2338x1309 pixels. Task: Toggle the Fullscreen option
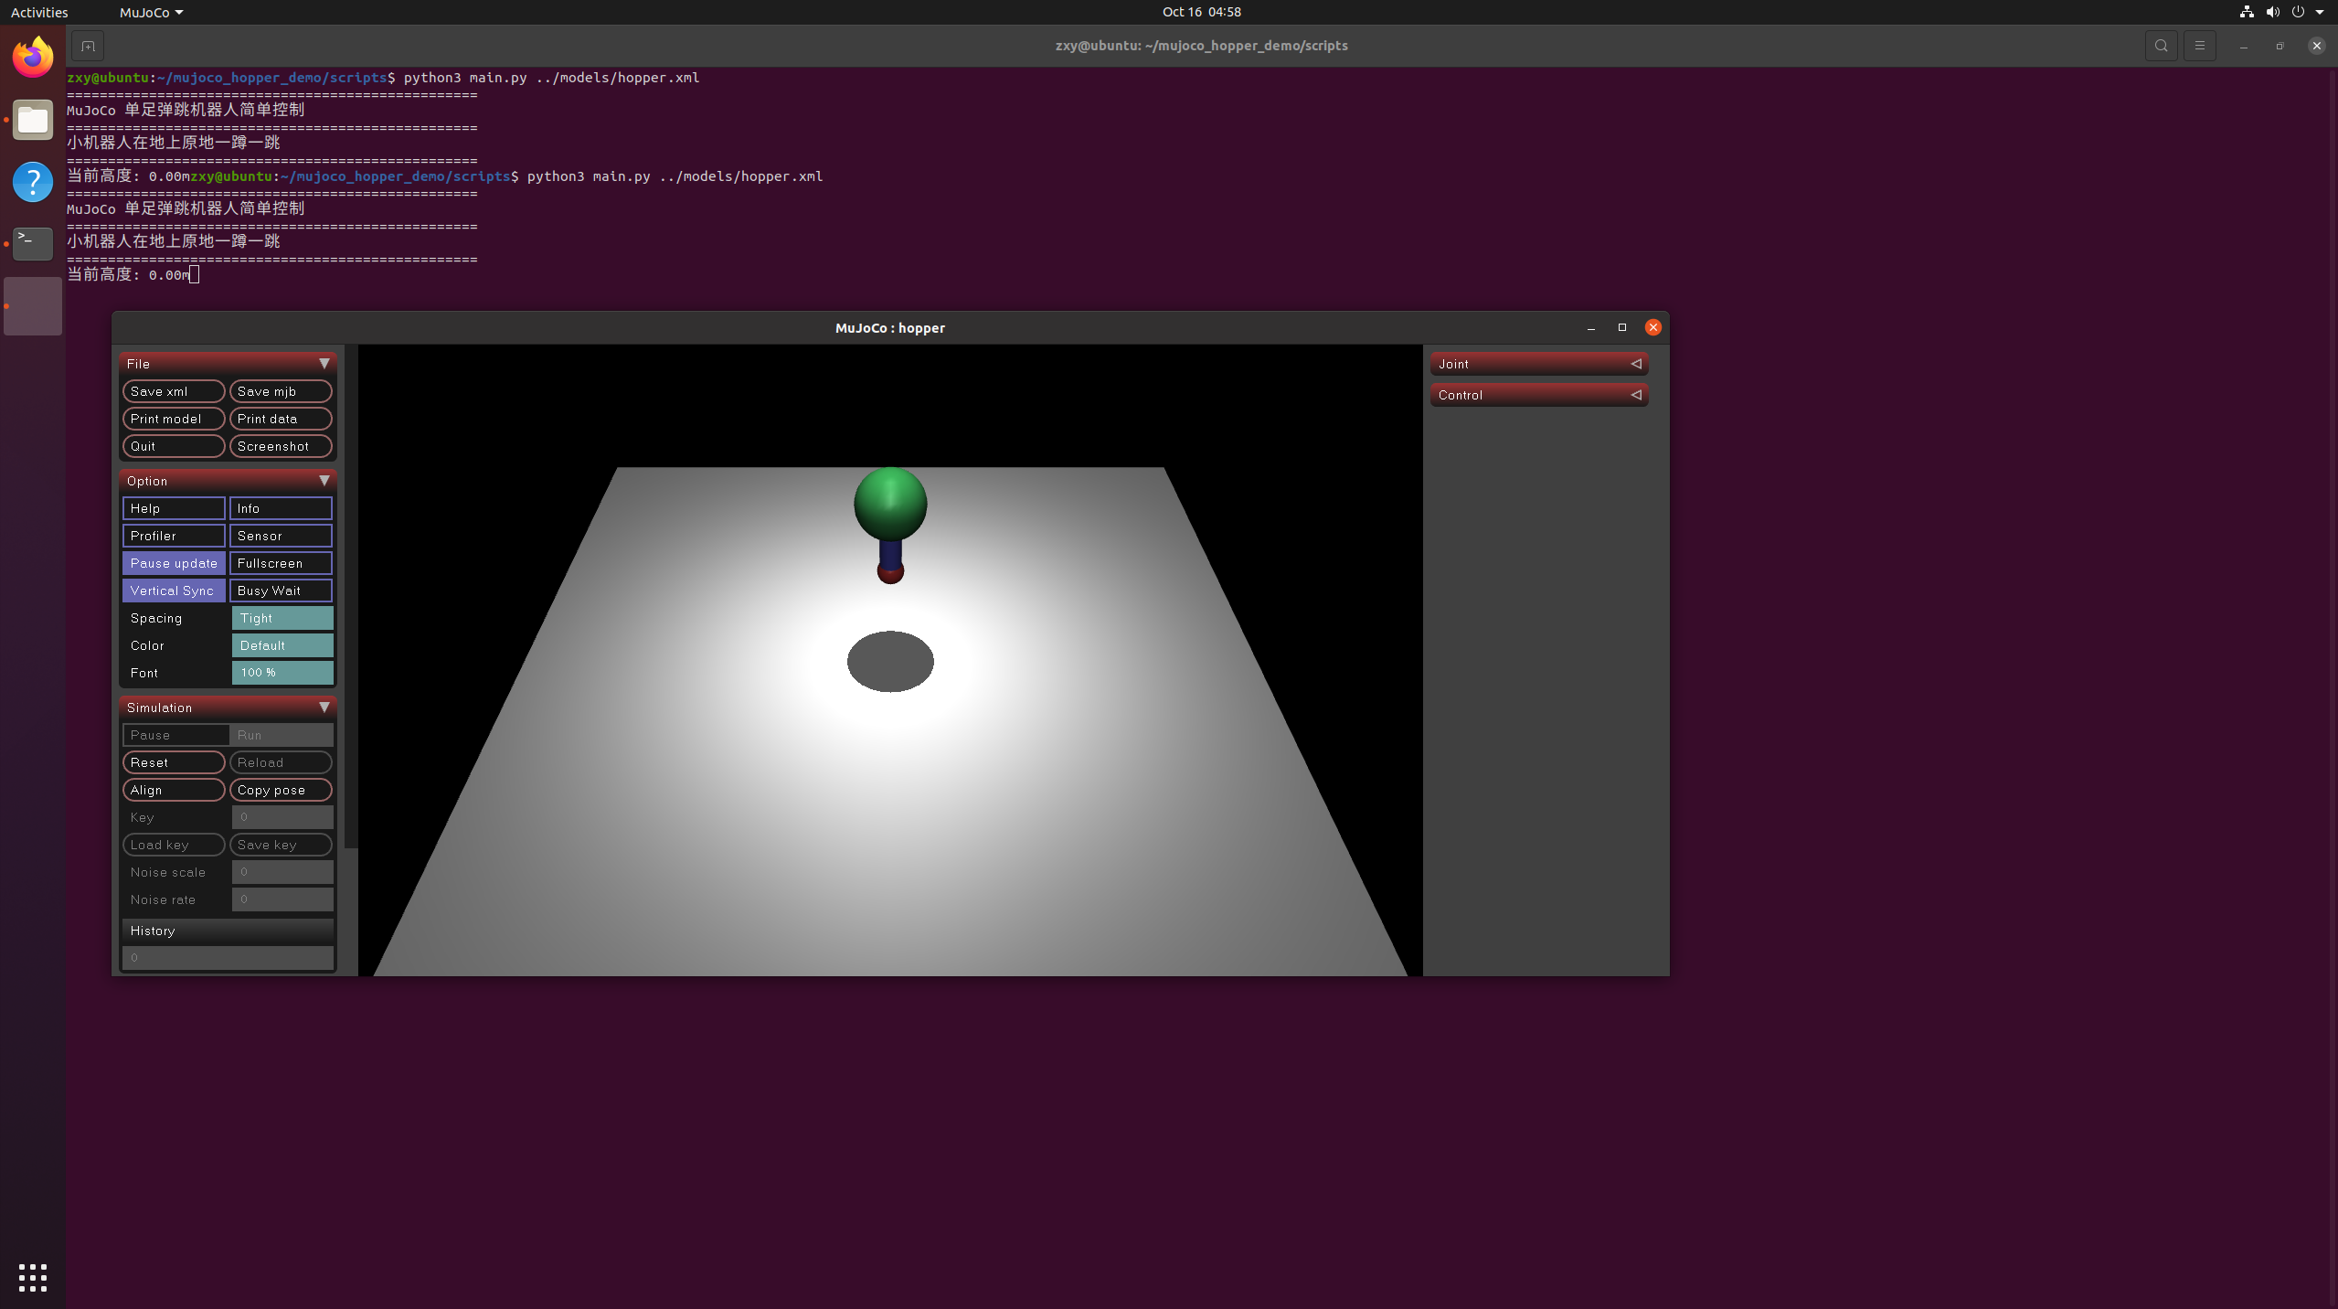point(281,563)
